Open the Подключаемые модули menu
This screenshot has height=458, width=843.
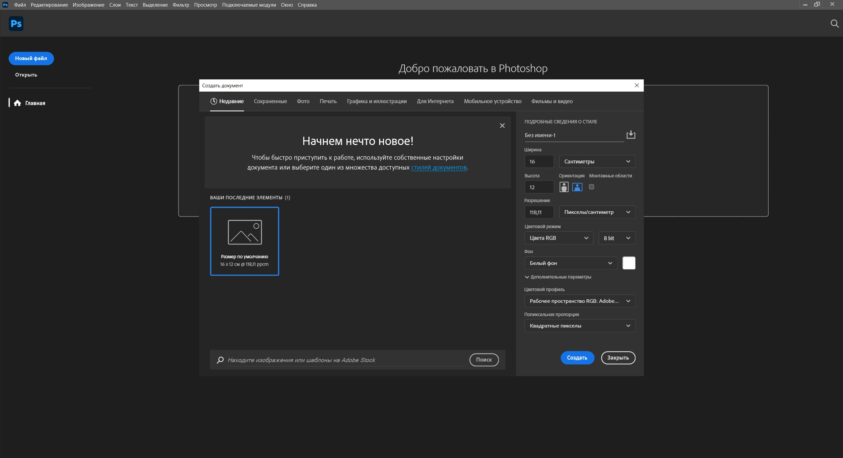tap(249, 5)
